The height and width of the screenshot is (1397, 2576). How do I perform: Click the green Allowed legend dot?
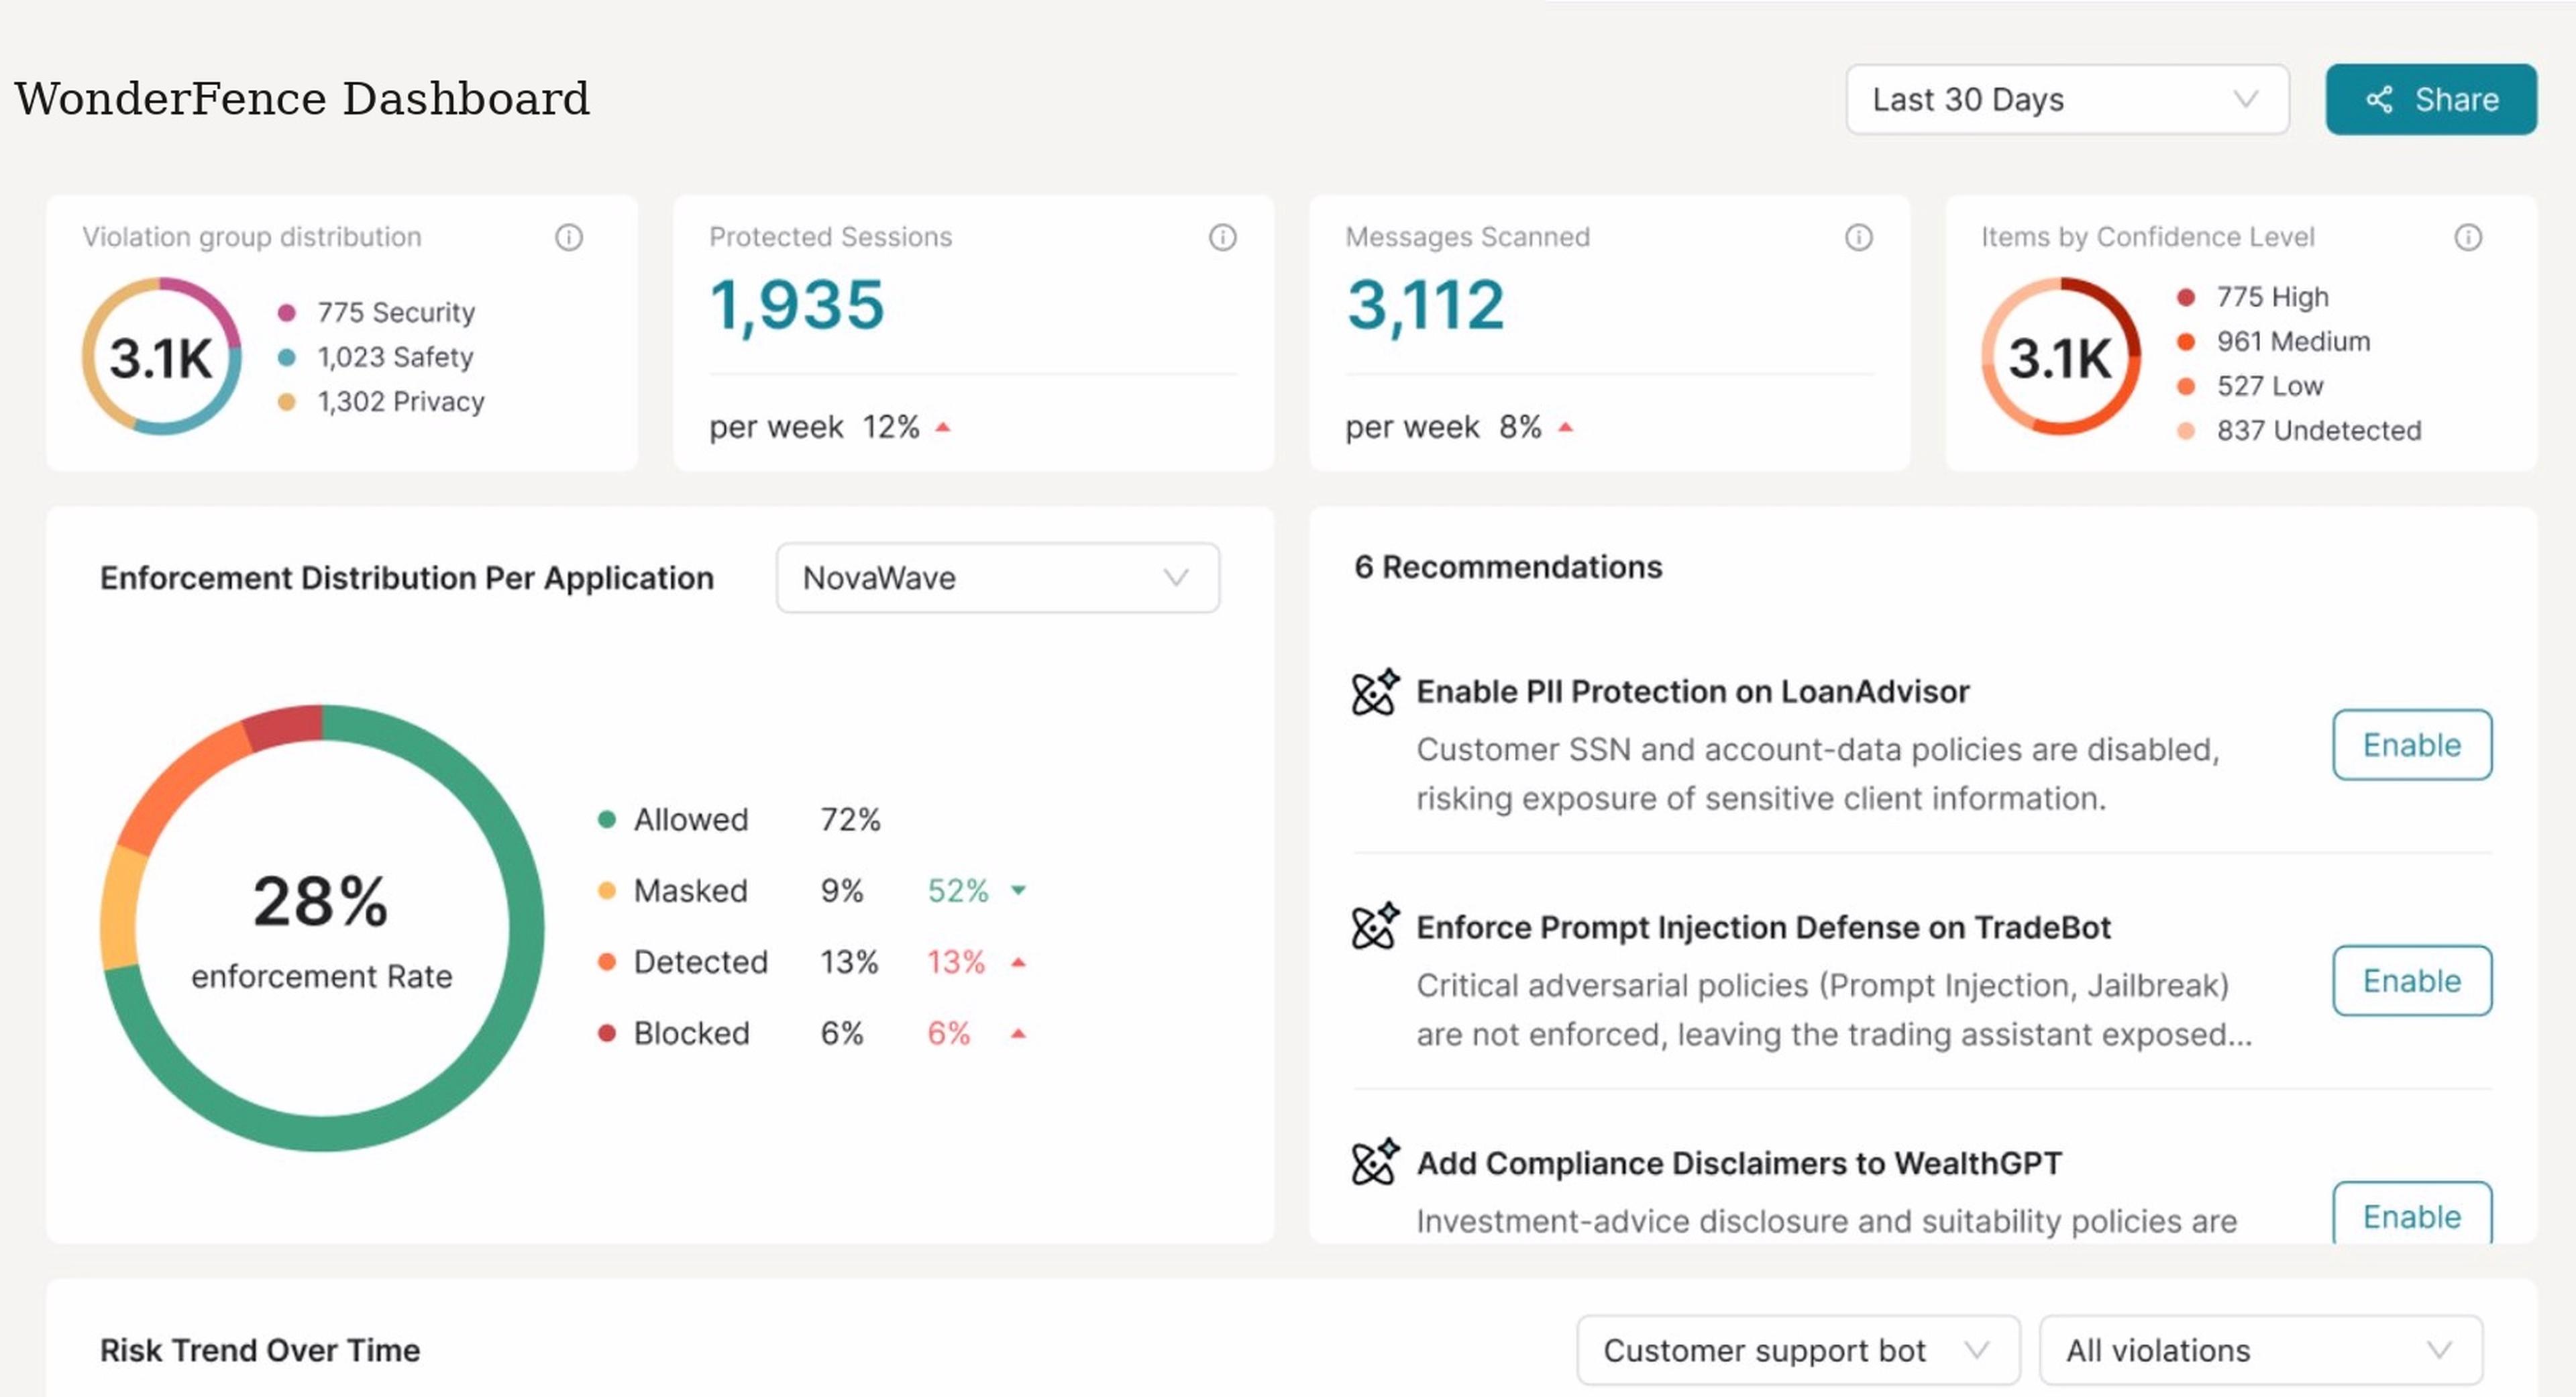click(606, 820)
